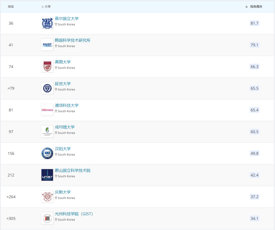This screenshot has height=230, width=275.
Task: Click South Korea under 光州科技学院
Action: click(66, 220)
